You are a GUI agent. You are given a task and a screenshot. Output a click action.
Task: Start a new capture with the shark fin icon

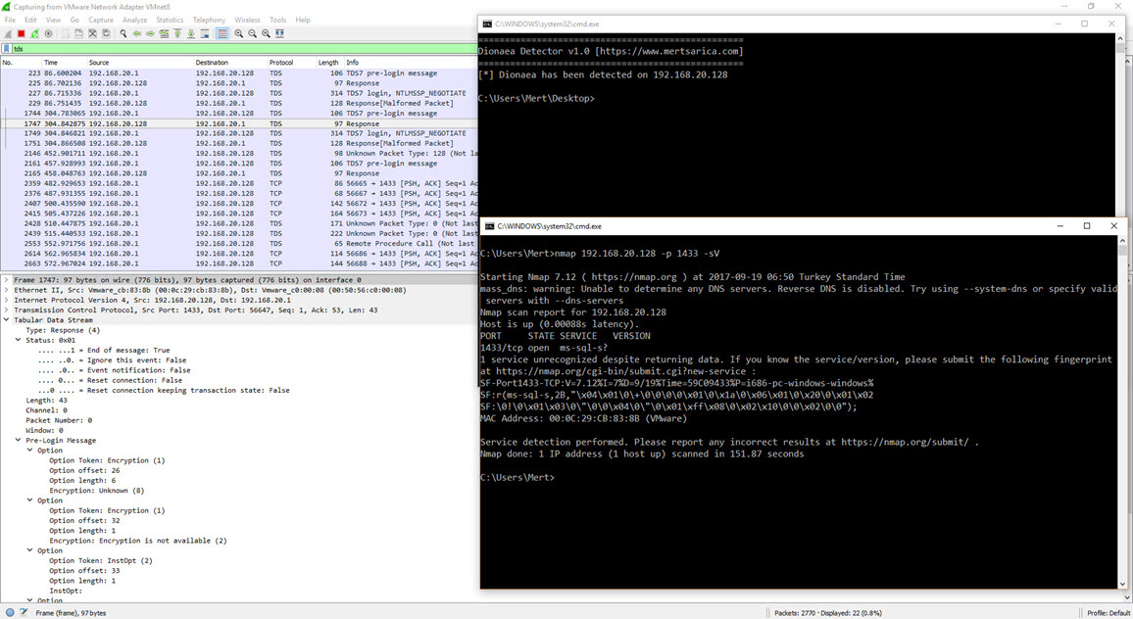click(x=7, y=34)
